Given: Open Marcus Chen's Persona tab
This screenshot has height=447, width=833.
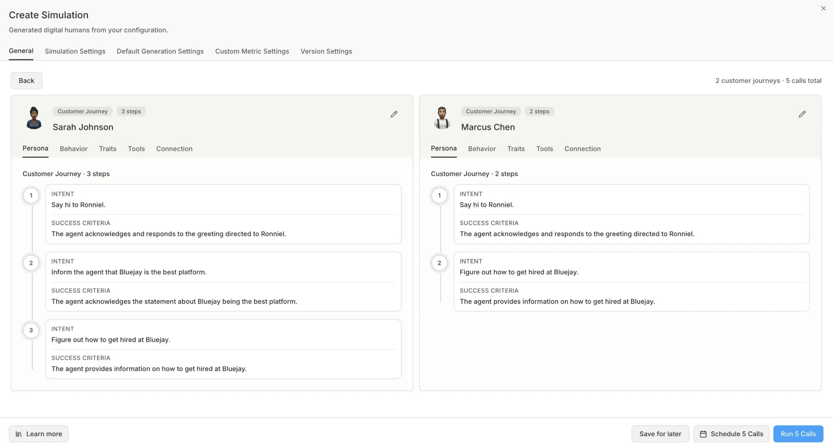Looking at the screenshot, I should pos(444,149).
